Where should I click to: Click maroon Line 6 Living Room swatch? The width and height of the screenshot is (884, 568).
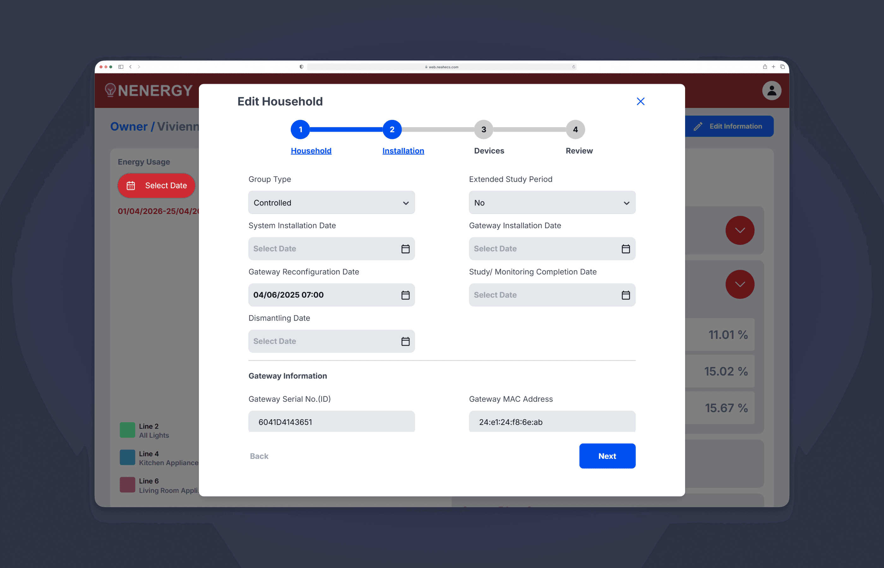127,485
